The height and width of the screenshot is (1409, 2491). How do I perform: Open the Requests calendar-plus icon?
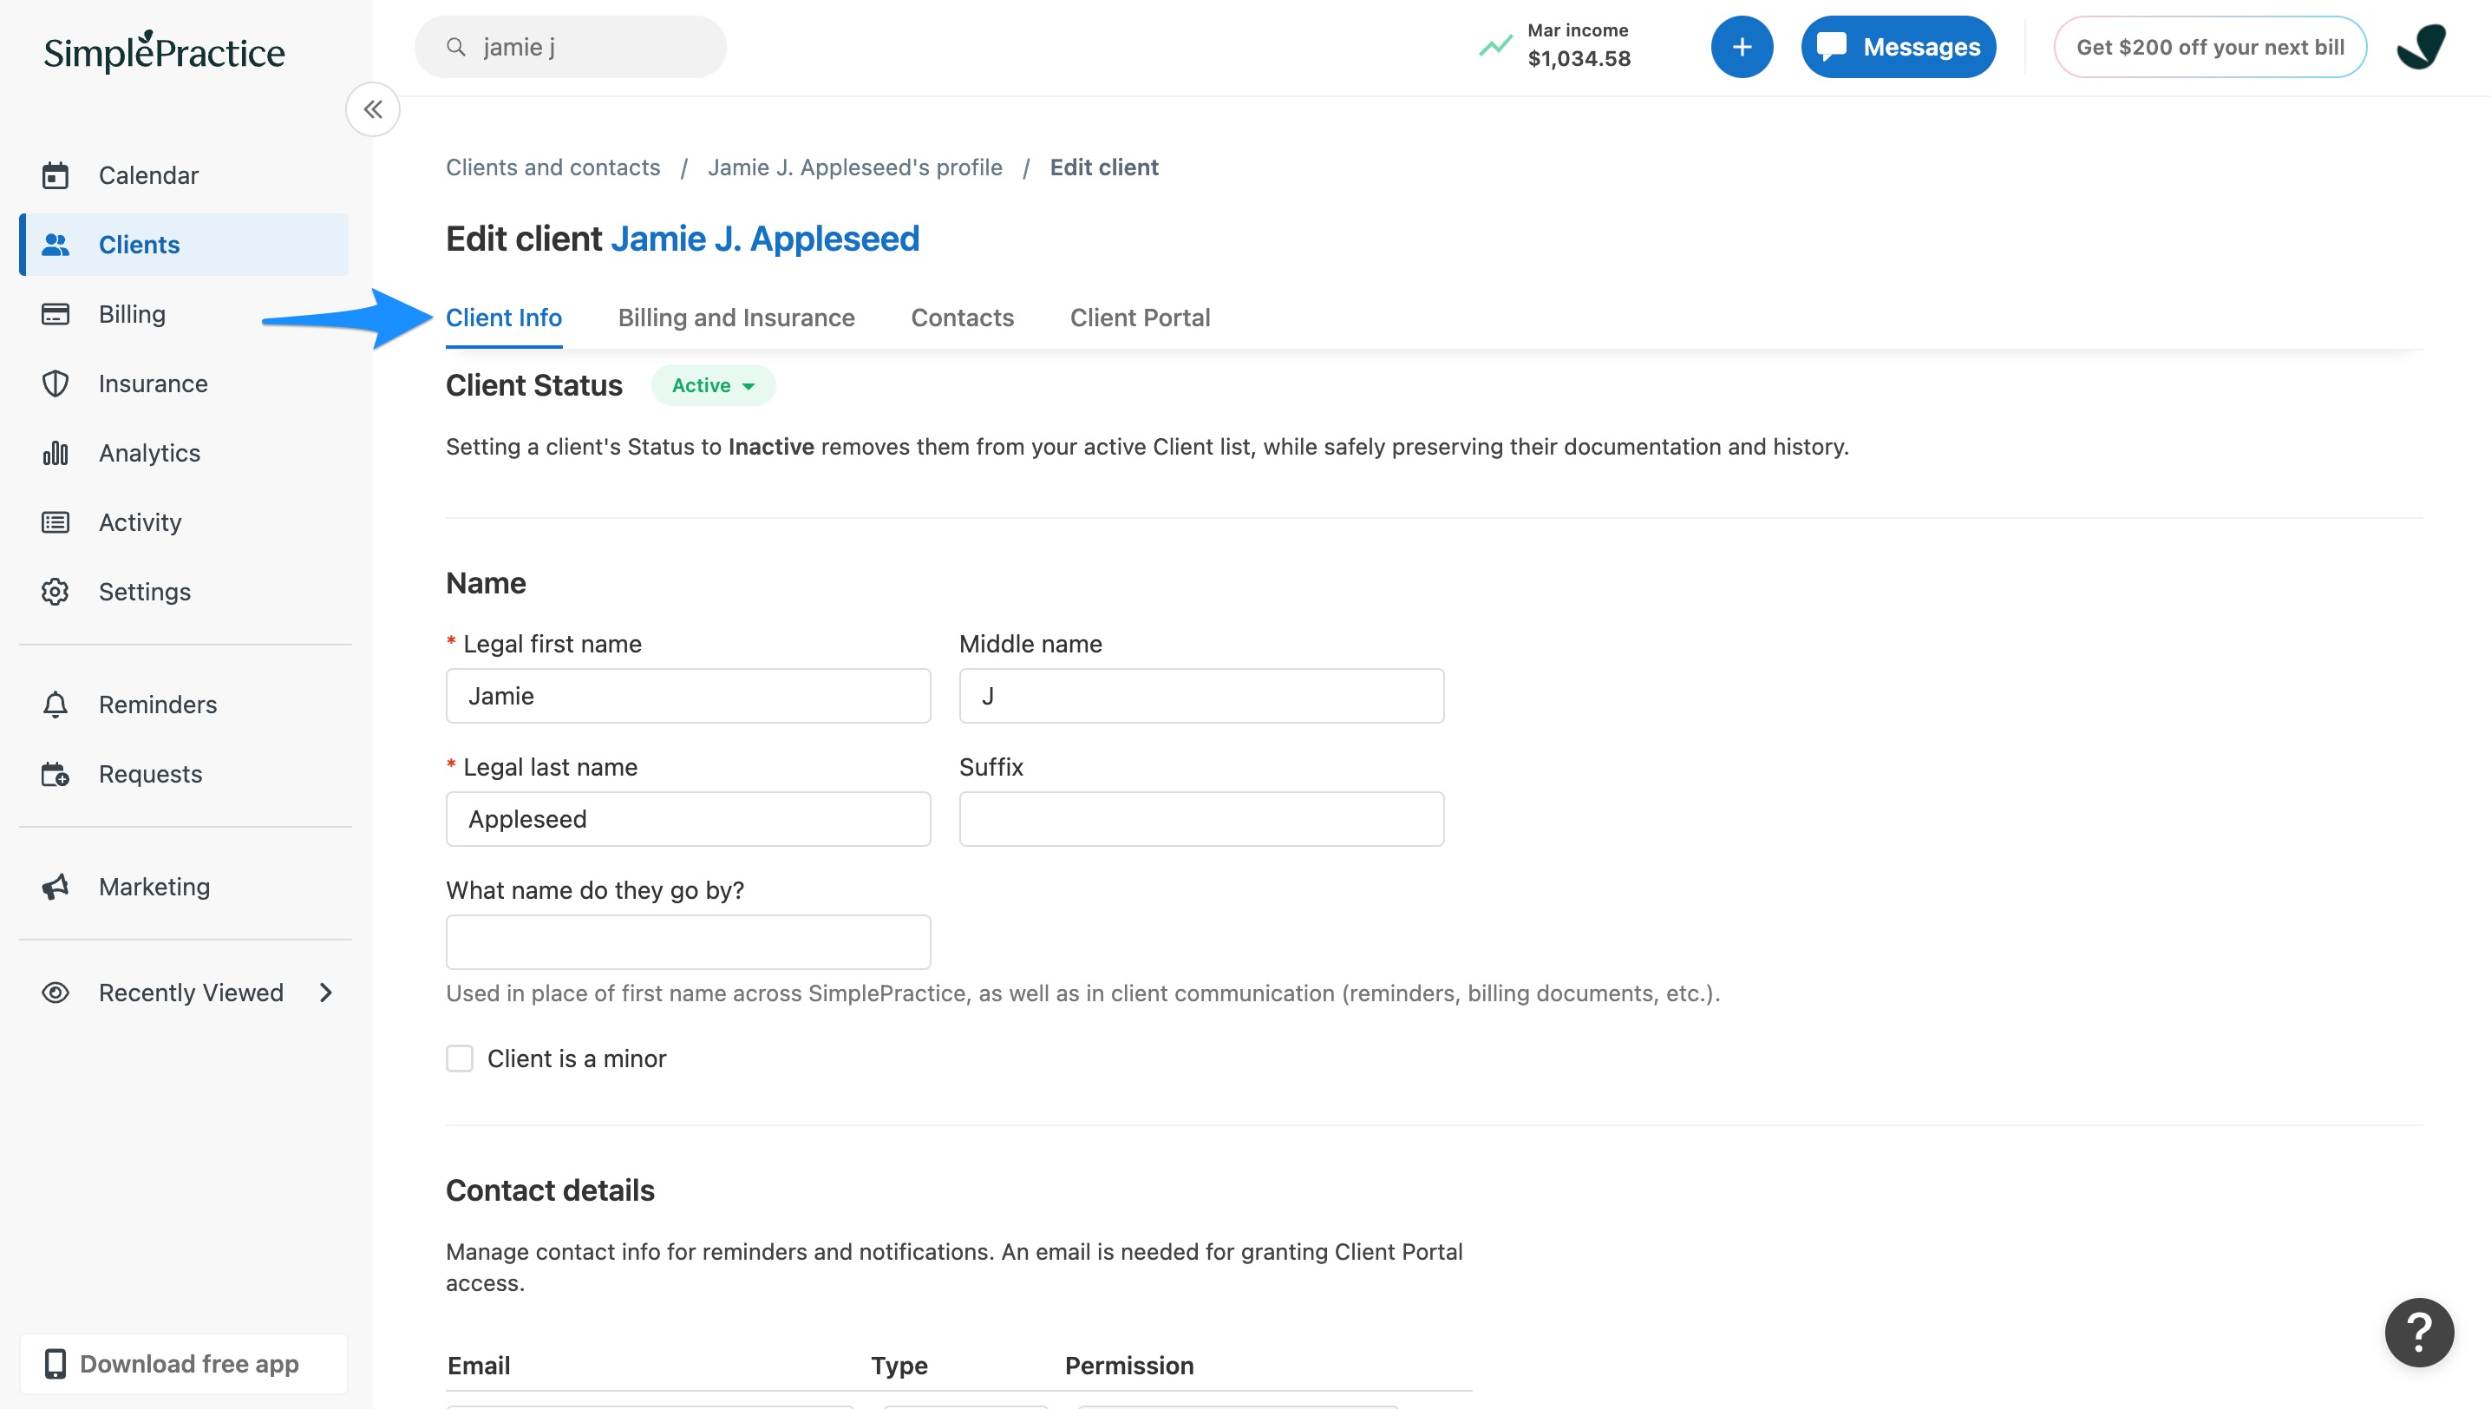click(x=56, y=774)
